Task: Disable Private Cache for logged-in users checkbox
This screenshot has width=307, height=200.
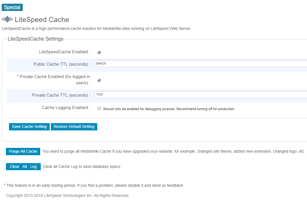Action: click(x=99, y=80)
